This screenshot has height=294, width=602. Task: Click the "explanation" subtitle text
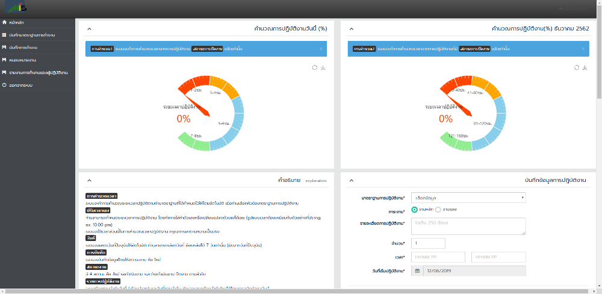(x=316, y=181)
